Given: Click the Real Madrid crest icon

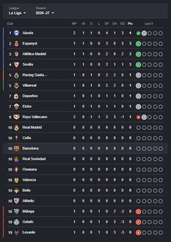Looking at the screenshot, I should click(16, 128).
